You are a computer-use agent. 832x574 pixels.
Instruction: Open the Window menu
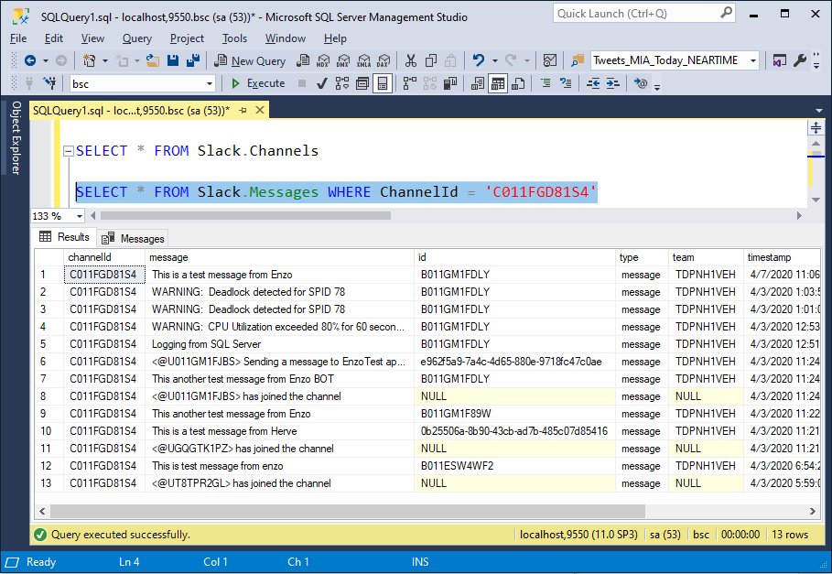[285, 38]
